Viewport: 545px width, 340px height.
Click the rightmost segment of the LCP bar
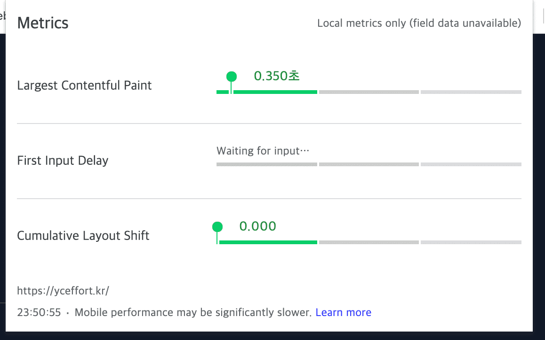tap(471, 92)
